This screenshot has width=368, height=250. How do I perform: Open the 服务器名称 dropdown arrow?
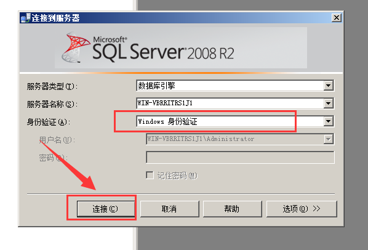[x=329, y=103]
